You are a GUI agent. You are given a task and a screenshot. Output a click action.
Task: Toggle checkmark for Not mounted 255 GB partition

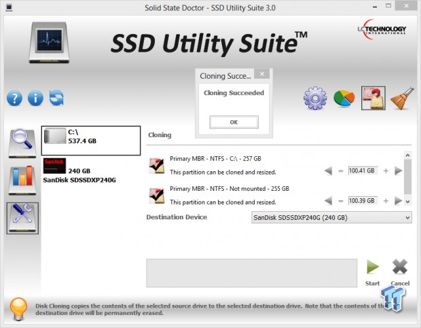coord(157,196)
